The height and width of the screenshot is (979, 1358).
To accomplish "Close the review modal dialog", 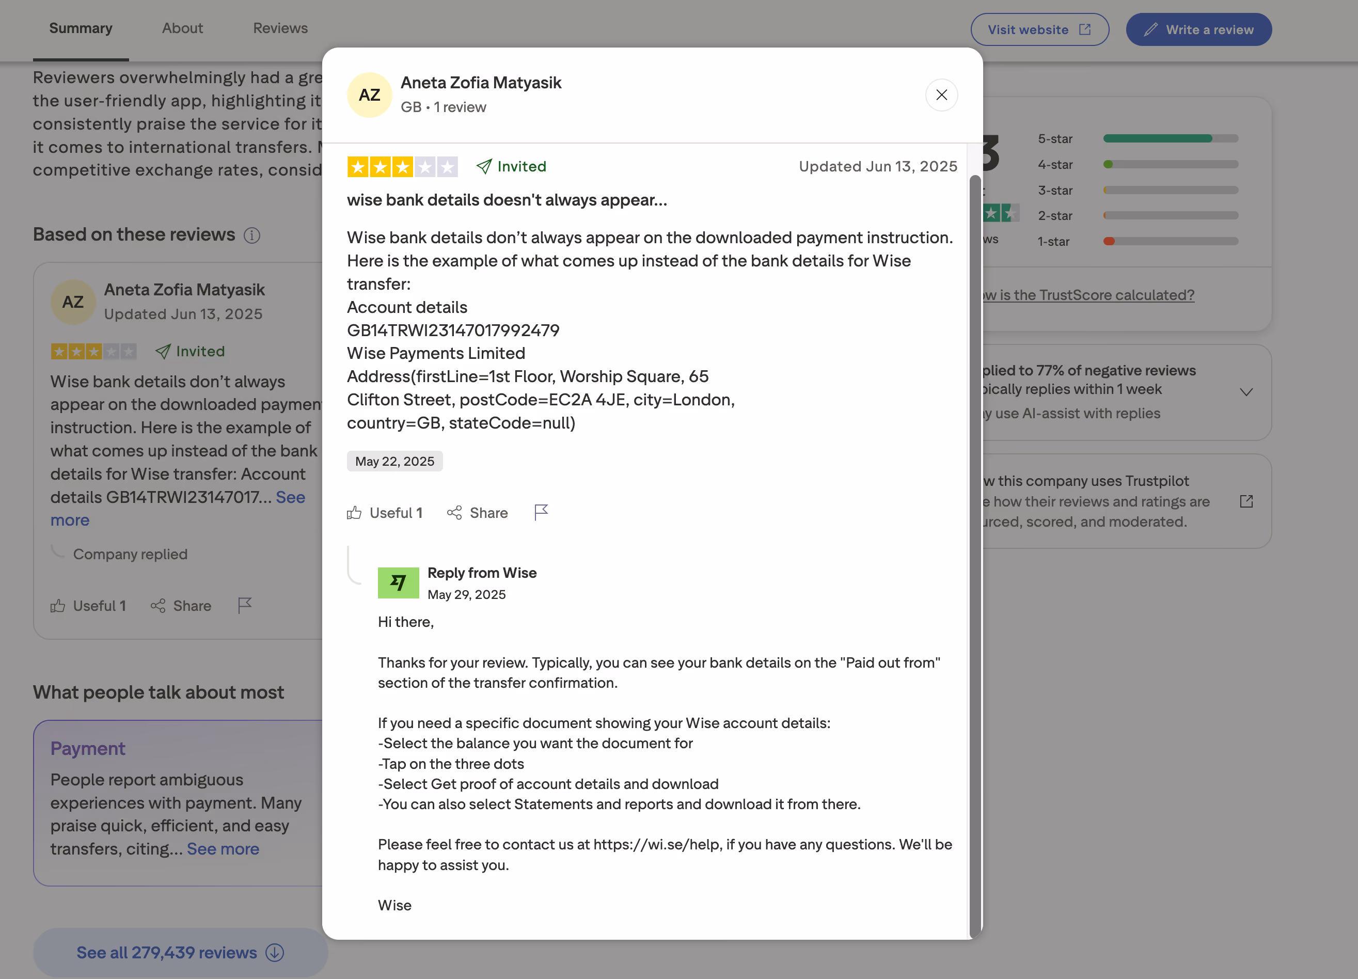I will (x=941, y=94).
